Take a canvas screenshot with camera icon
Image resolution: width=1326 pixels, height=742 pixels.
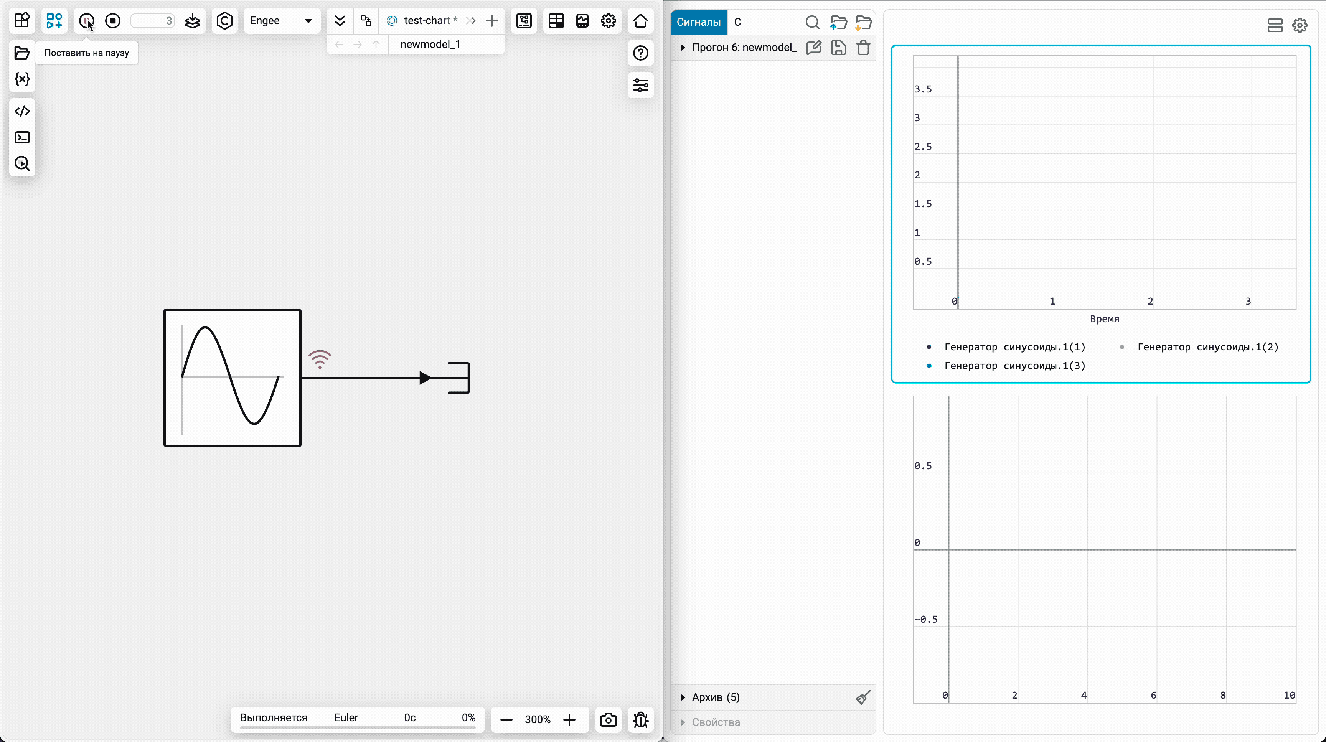[x=608, y=719]
